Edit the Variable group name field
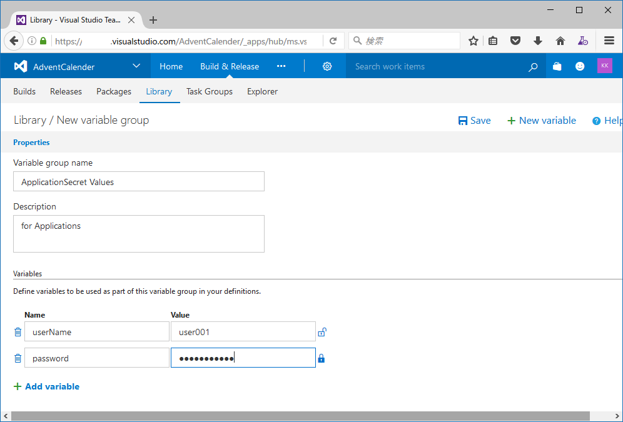623x422 pixels. 139,181
